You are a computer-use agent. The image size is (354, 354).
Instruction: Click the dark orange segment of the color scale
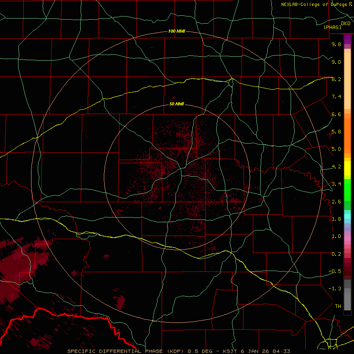(x=347, y=136)
